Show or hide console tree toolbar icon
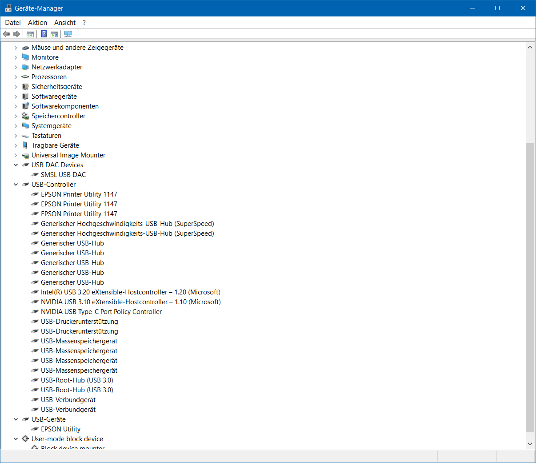The image size is (536, 463). (x=30, y=34)
